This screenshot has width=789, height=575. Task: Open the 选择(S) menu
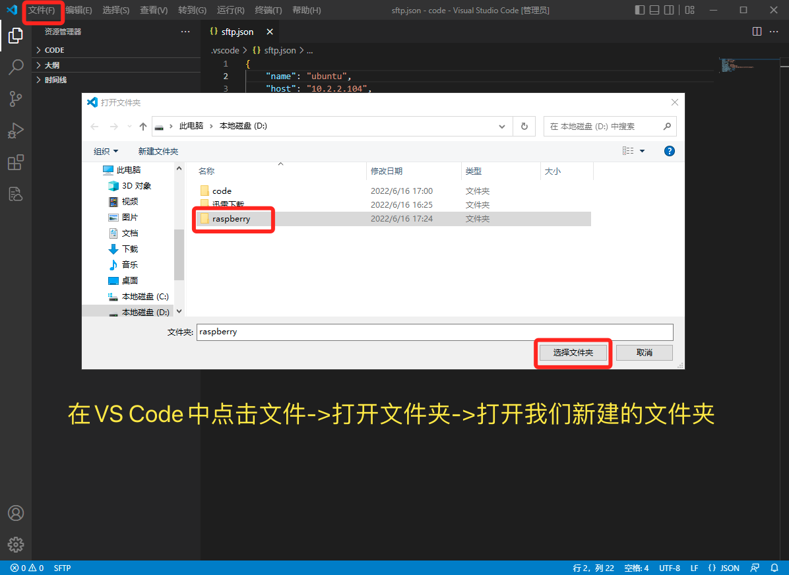(115, 10)
